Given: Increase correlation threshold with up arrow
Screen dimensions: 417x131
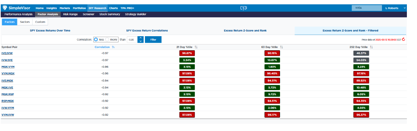Looking at the screenshot, I should [141, 38].
